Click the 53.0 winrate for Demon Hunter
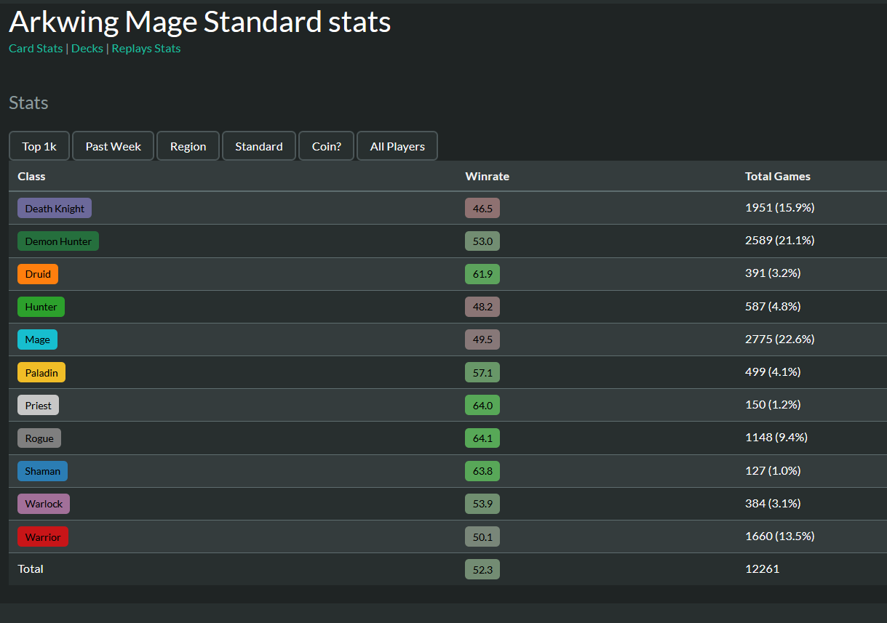Viewport: 887px width, 623px height. click(x=482, y=241)
